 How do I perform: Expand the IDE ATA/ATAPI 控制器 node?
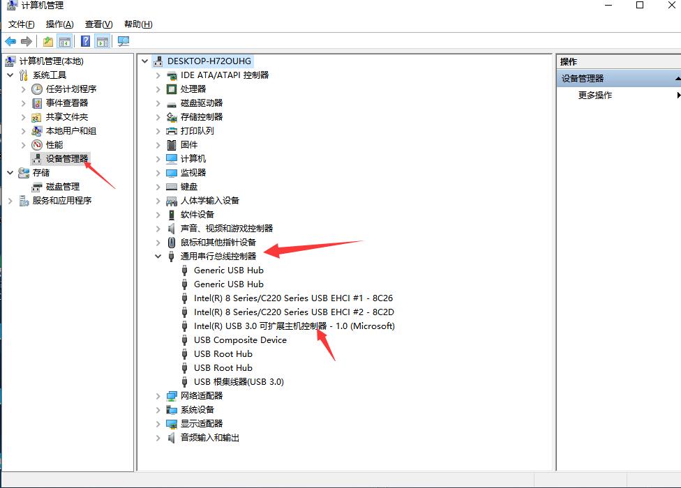[x=158, y=75]
